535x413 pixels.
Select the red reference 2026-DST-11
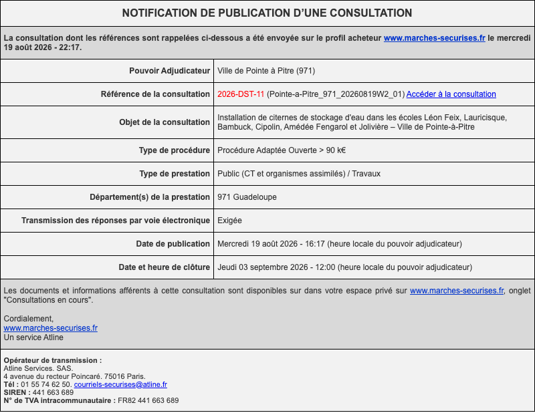point(241,94)
